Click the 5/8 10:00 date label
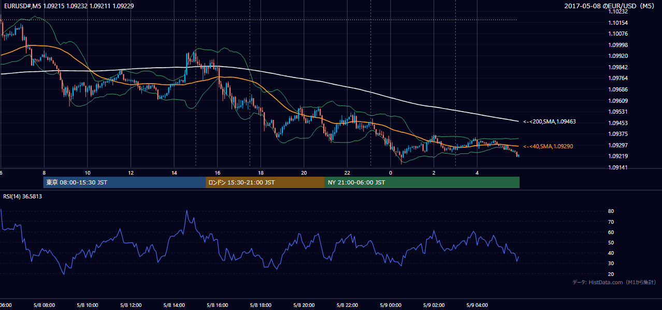This screenshot has height=310, width=662. (88, 305)
